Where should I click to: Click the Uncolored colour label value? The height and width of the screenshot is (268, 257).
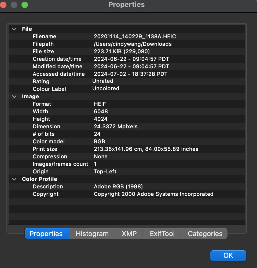106,88
